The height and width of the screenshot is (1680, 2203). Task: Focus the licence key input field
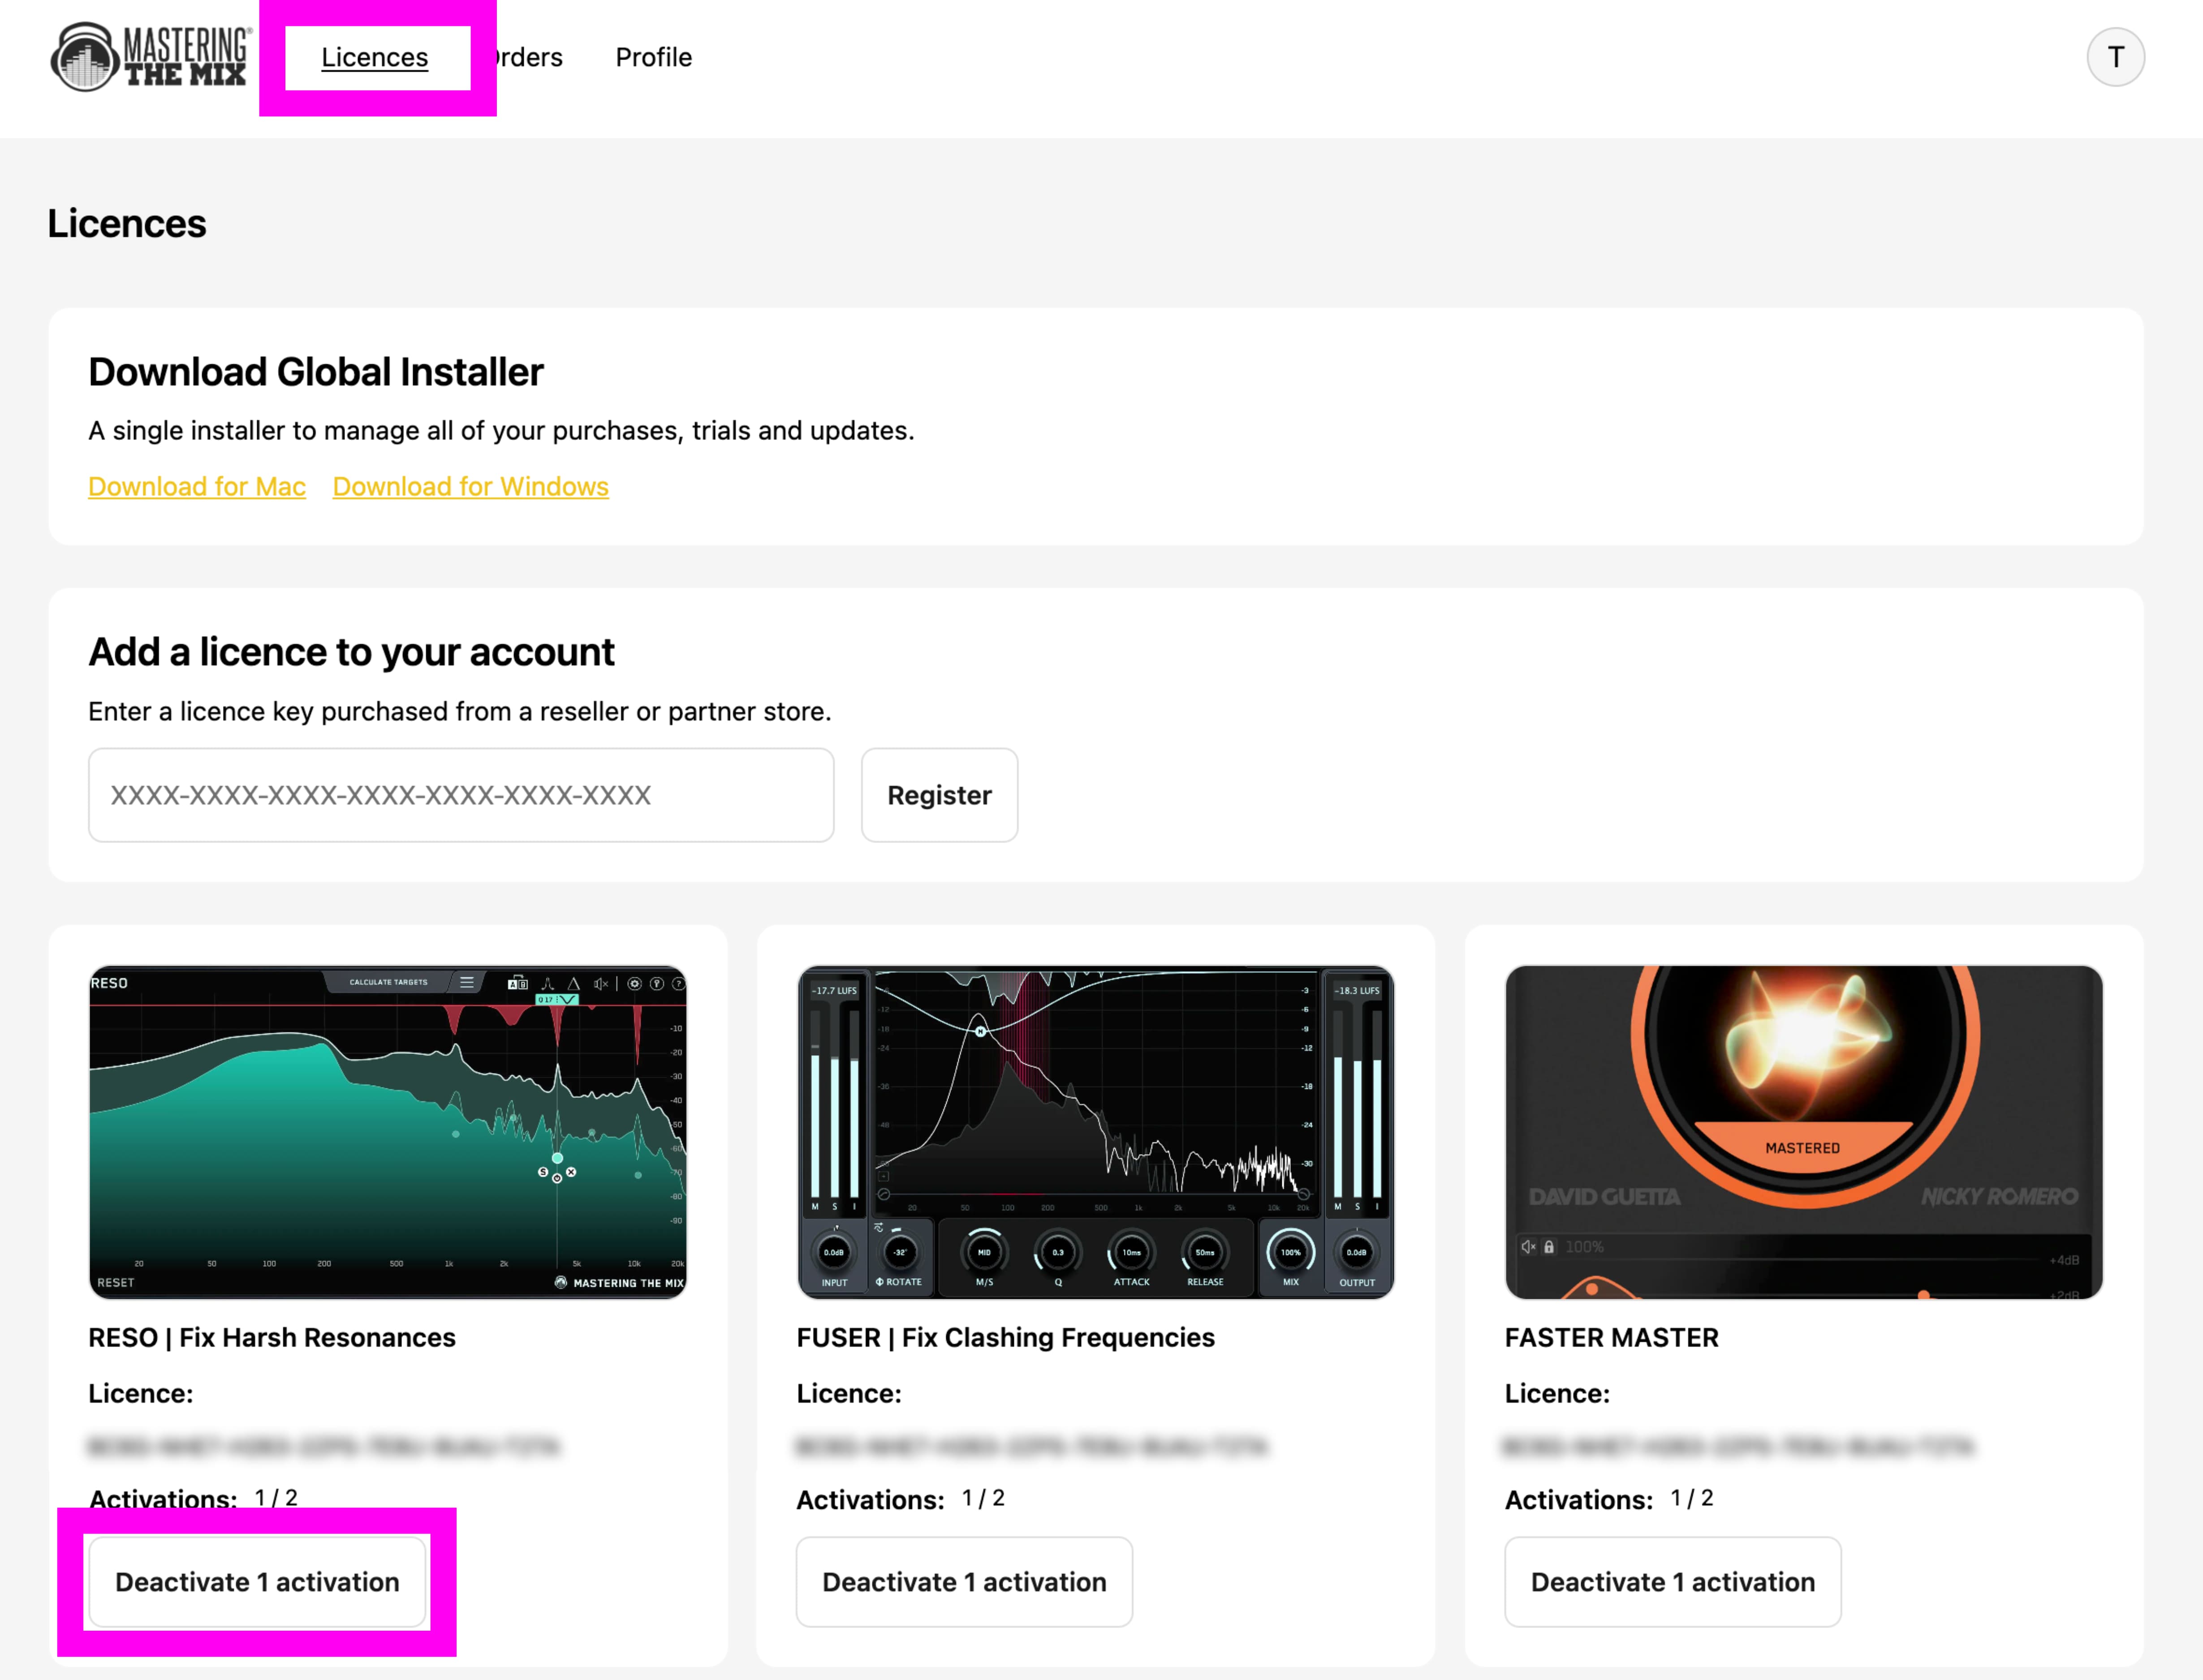[x=461, y=795]
